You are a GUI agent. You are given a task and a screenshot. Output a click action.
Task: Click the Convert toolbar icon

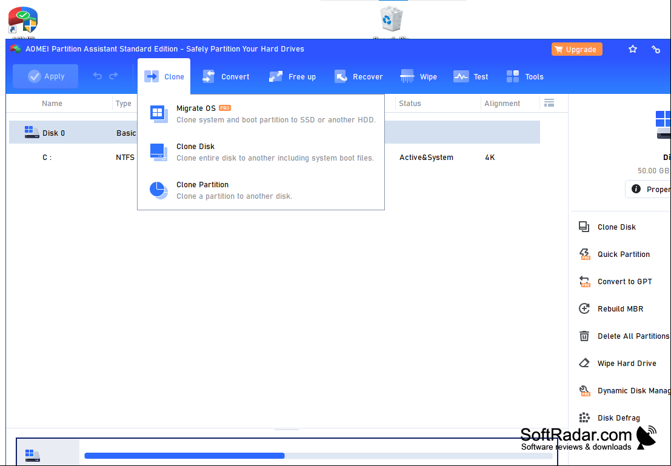(209, 76)
